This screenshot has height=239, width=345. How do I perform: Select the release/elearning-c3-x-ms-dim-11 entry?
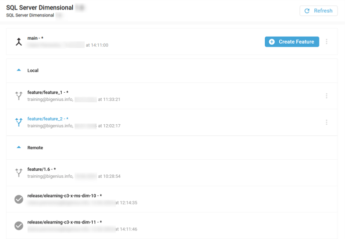[172, 225]
